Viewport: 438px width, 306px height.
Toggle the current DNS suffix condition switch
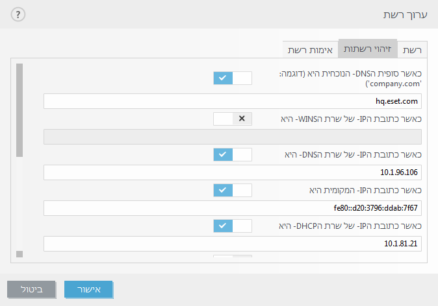click(x=233, y=78)
